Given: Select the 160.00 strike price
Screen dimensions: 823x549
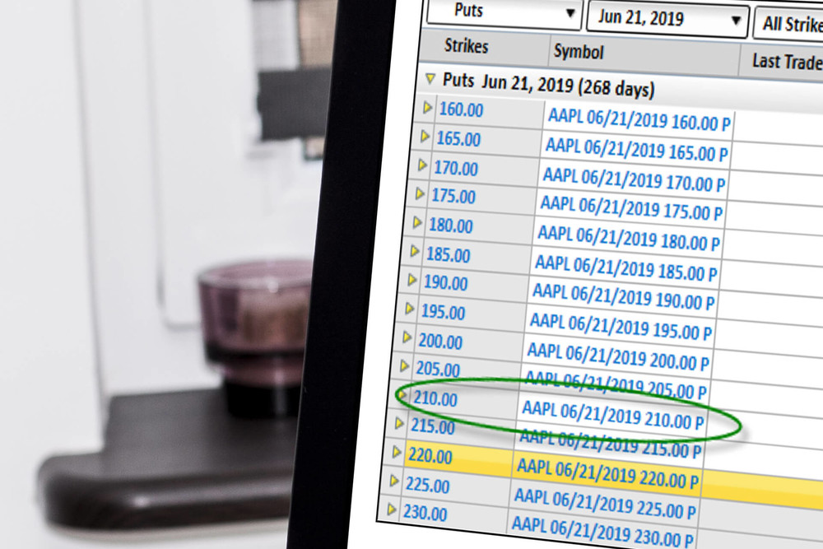Looking at the screenshot, I should 461,109.
